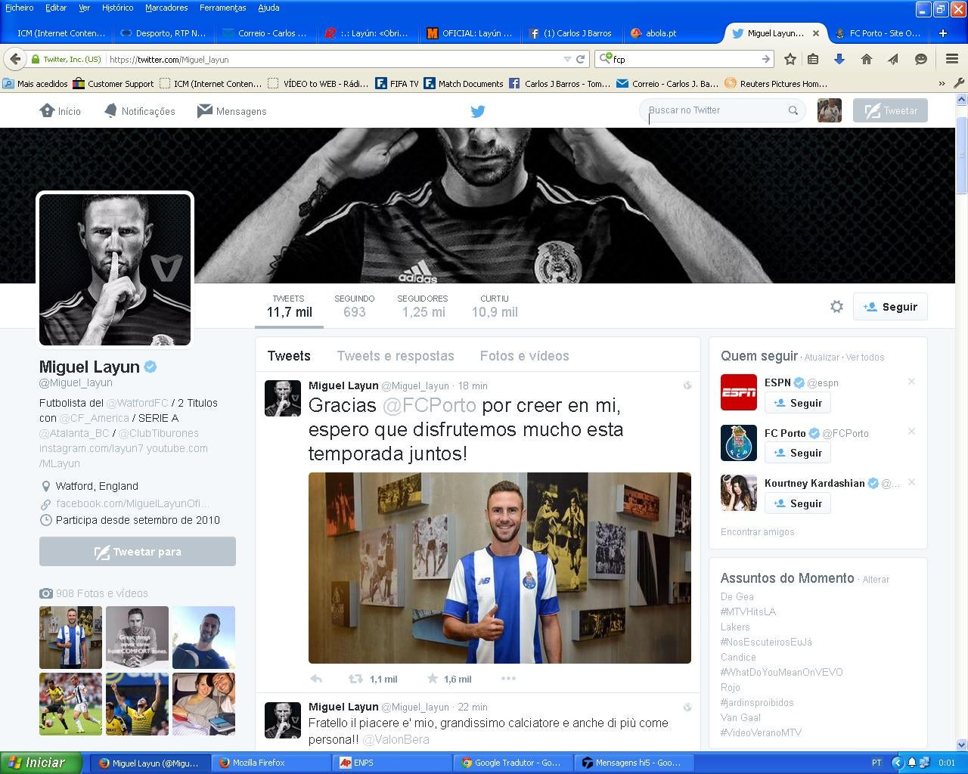Show more bookmarks toolbar chevron
968x774 pixels.
pyautogui.click(x=942, y=84)
